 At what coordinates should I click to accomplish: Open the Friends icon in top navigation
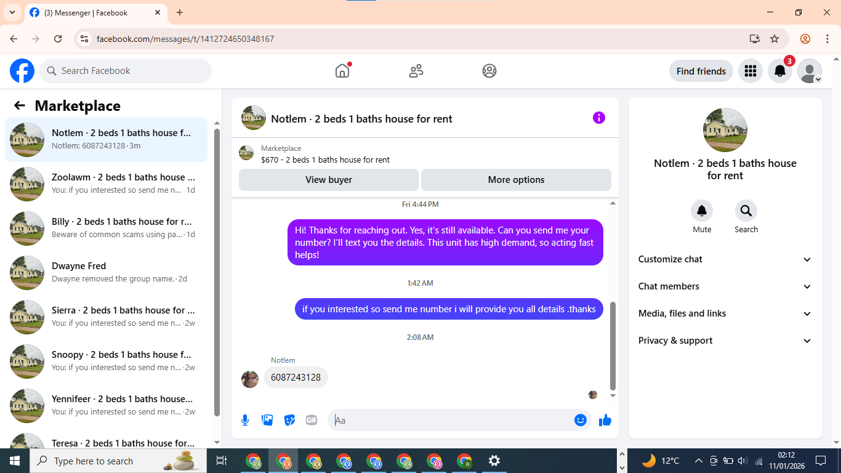[416, 71]
